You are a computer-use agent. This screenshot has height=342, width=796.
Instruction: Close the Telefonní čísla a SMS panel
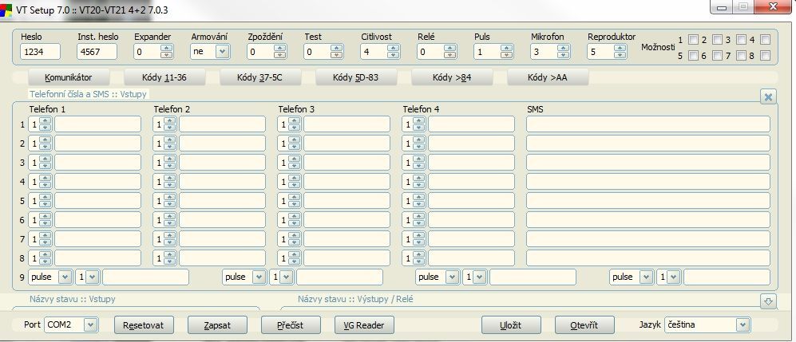coord(768,96)
